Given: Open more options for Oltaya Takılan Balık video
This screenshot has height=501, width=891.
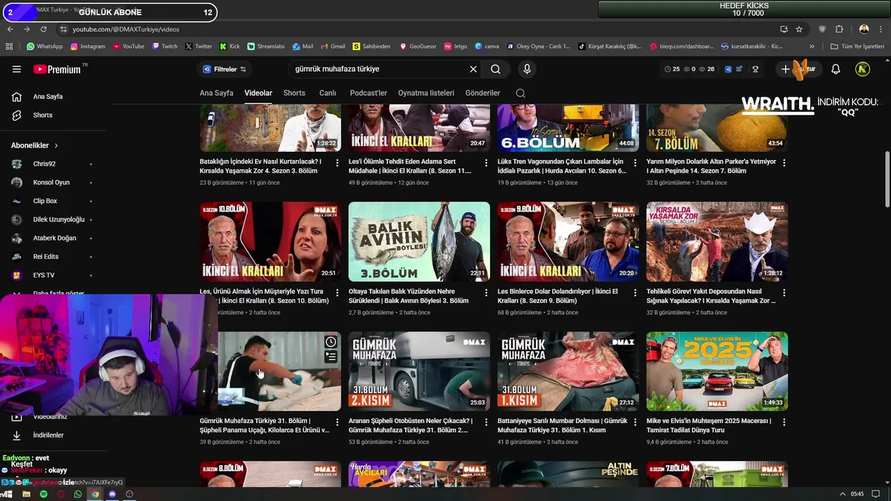Looking at the screenshot, I should [x=487, y=293].
